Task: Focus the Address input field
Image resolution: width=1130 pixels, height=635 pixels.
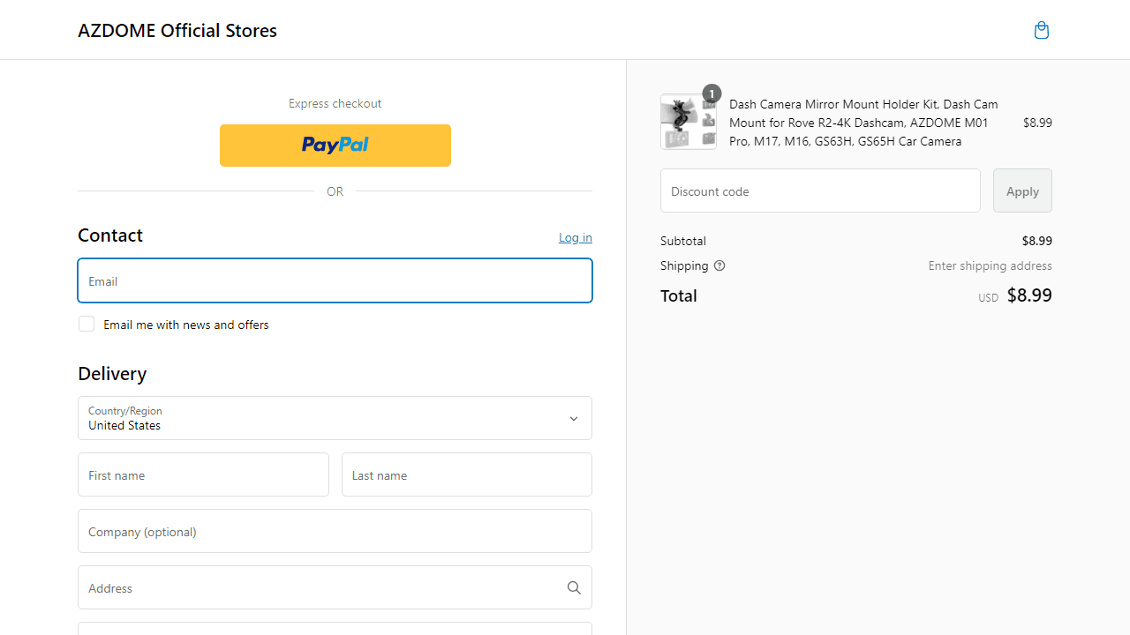Action: (335, 587)
